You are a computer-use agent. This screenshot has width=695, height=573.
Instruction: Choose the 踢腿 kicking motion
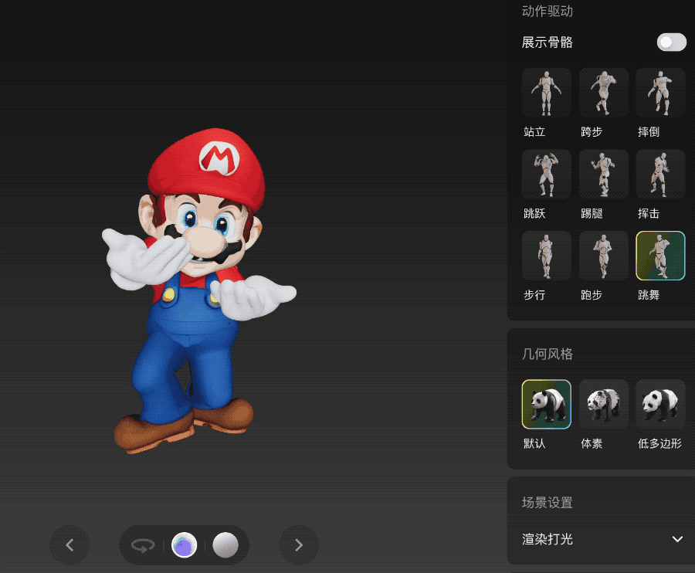tap(603, 174)
